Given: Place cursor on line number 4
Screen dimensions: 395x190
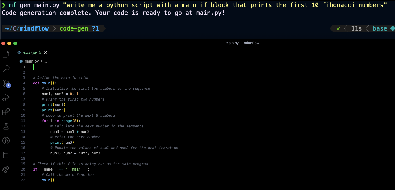Looking at the screenshot, I should click(24, 83).
